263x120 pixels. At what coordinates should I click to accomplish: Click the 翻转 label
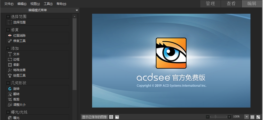(16, 94)
